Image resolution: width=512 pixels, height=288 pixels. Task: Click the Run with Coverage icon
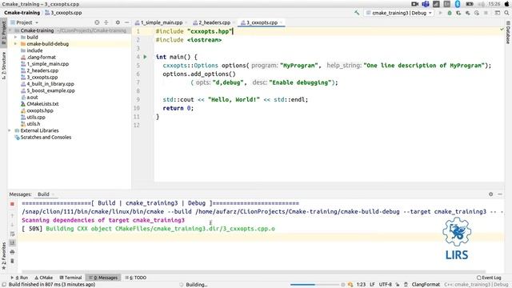coord(458,13)
